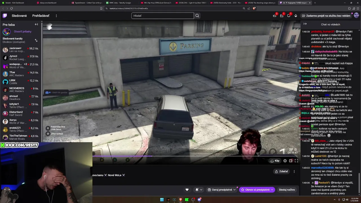Viewport: 361px width, 203px height.
Task: Enter fullscreen on the video player
Action: (296, 161)
